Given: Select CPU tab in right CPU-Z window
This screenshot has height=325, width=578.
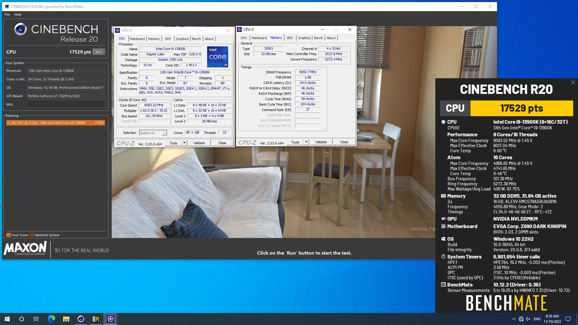Looking at the screenshot, I should pyautogui.click(x=244, y=38).
